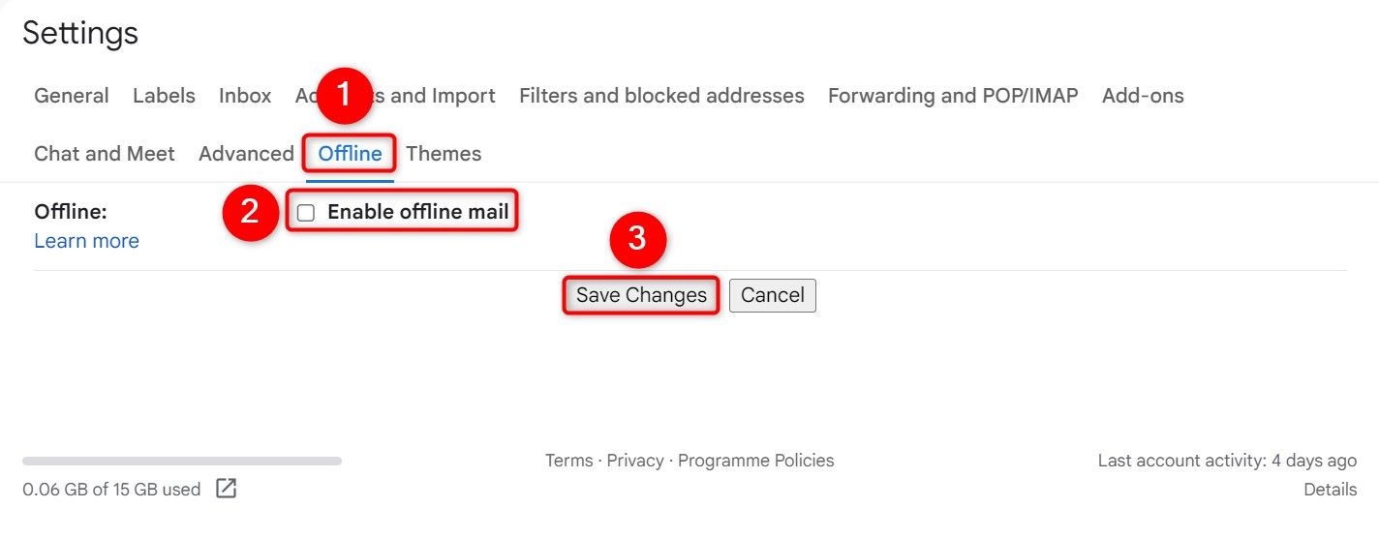Go to the Advanced tab
The height and width of the screenshot is (538, 1379).
click(x=246, y=153)
